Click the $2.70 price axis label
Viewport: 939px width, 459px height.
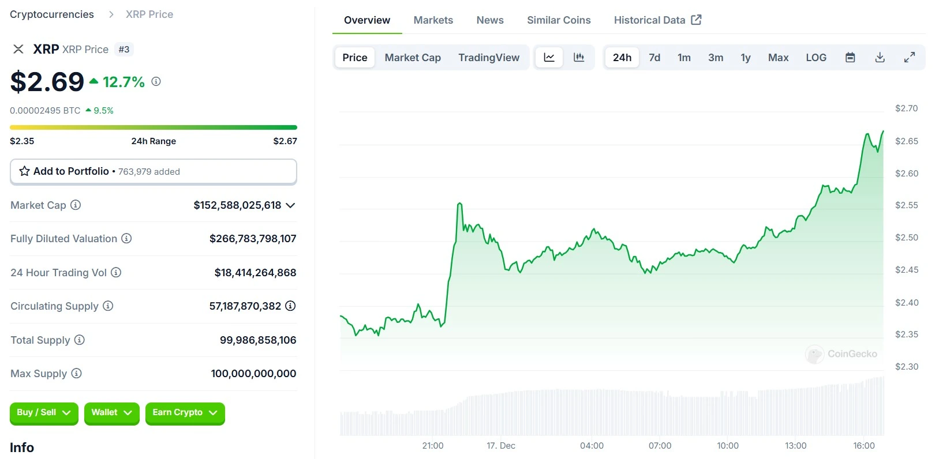tap(906, 108)
